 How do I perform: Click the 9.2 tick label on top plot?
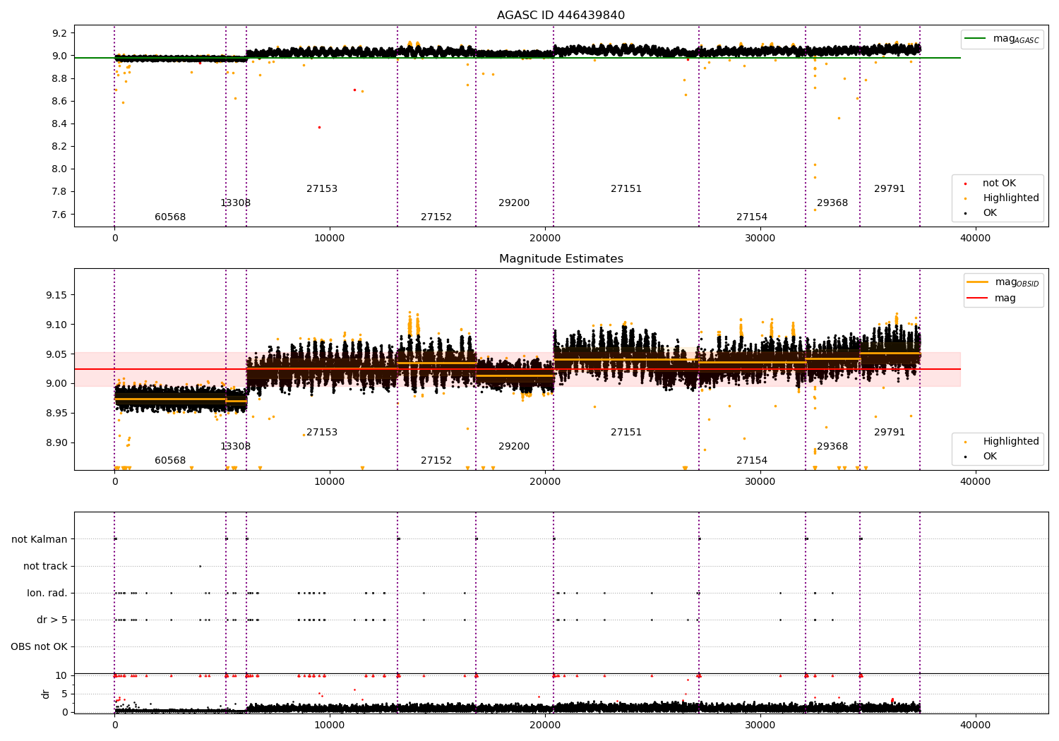coord(59,33)
